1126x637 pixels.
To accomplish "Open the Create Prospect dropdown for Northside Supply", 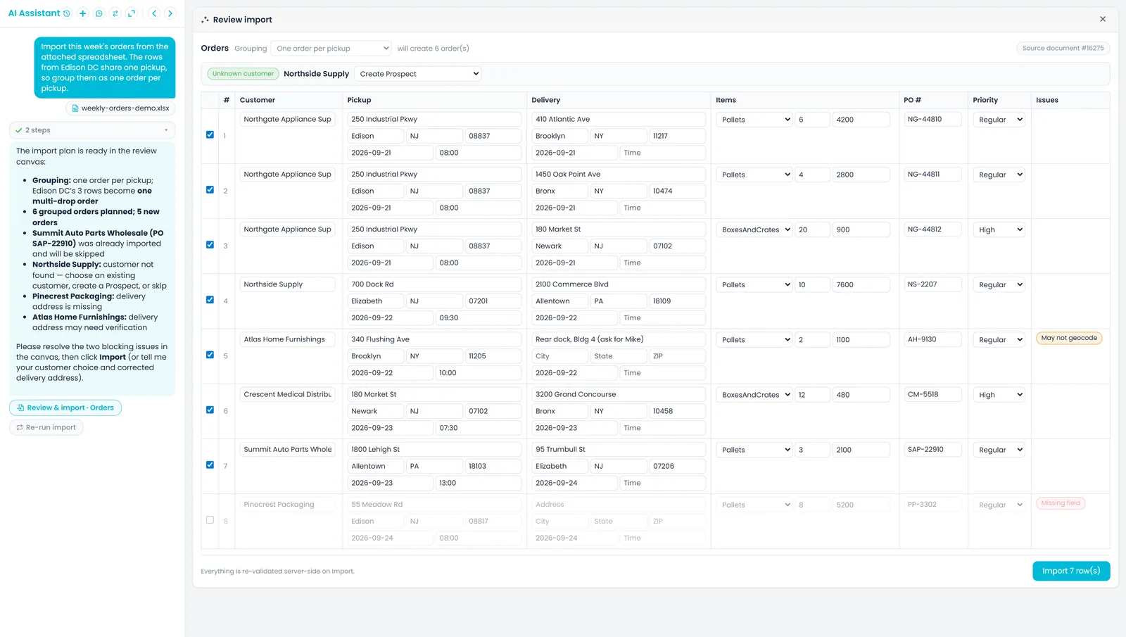I will [418, 74].
